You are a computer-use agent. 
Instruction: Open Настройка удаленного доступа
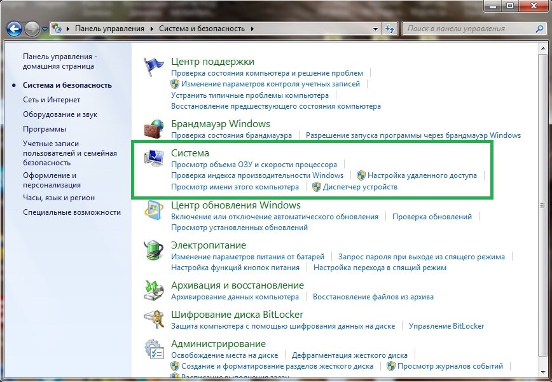pos(422,175)
